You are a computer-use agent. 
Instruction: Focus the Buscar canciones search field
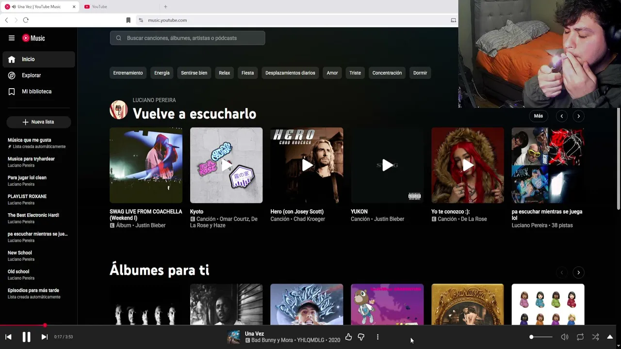click(187, 38)
